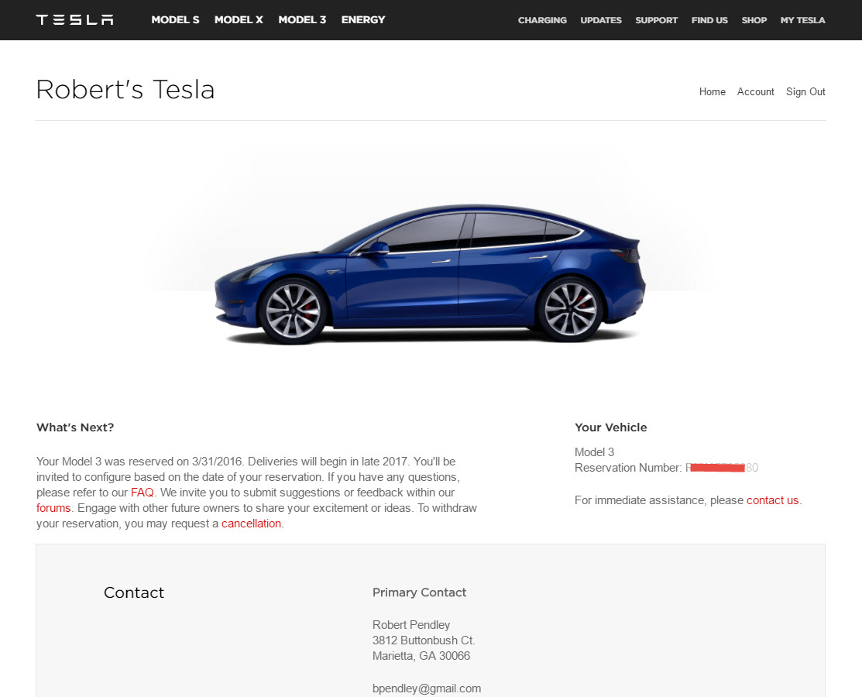Click the Your Vehicle heading
862x697 pixels.
(611, 427)
